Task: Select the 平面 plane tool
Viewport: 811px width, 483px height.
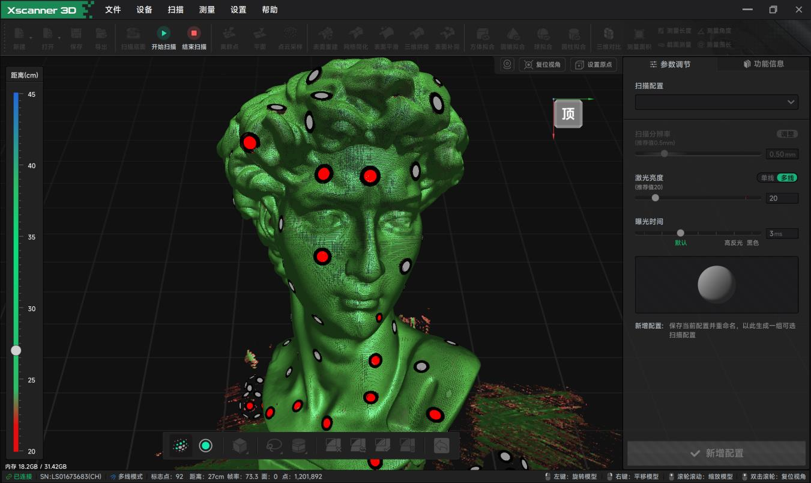Action: 259,38
